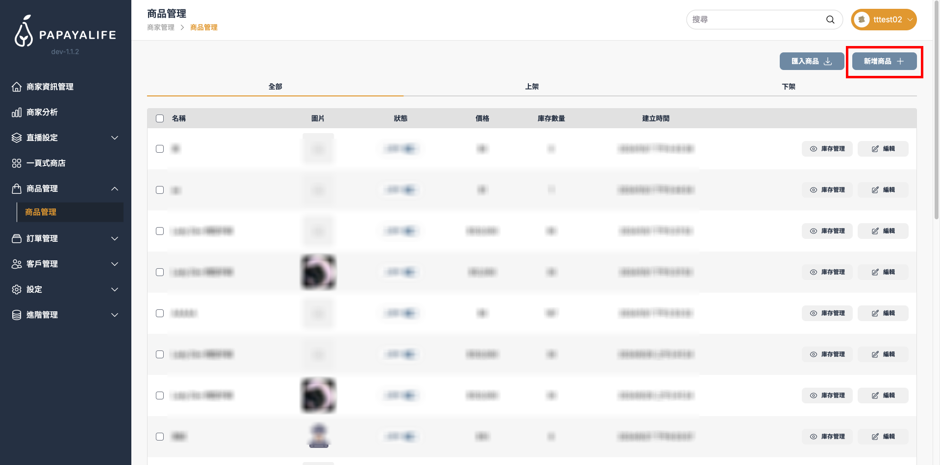
Task: Click the plus icon on 新增商品
Action: pyautogui.click(x=900, y=61)
